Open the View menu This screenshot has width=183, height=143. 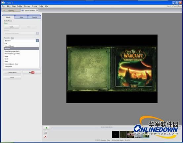[14, 6]
